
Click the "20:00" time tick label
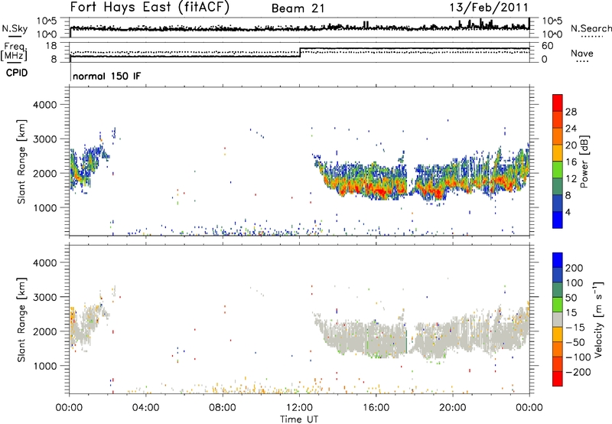(x=452, y=408)
